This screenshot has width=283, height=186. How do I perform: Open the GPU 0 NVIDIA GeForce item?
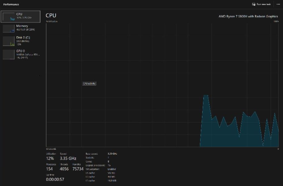coord(21,54)
